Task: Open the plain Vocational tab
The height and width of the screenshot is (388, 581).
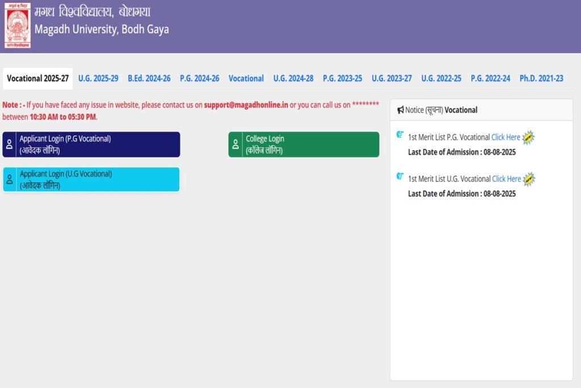Action: pyautogui.click(x=246, y=78)
